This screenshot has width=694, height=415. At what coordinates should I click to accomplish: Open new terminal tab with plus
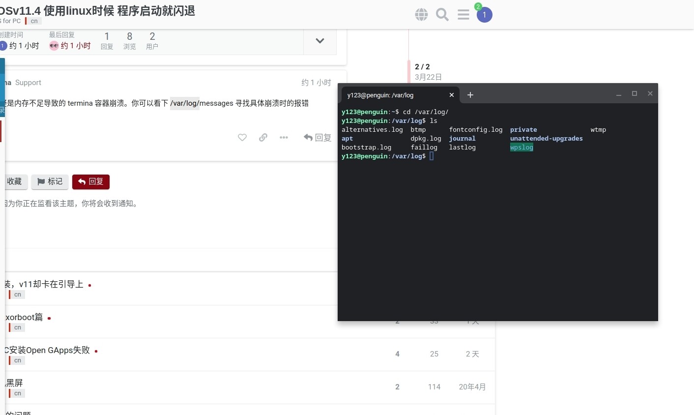tap(470, 95)
